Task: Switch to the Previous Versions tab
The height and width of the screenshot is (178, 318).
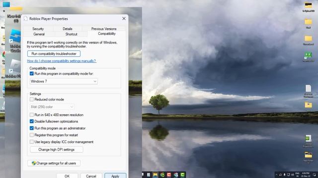Action: click(x=104, y=29)
